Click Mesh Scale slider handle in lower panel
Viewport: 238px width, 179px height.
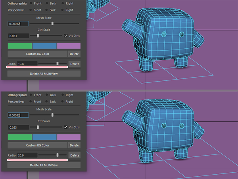click(52, 115)
